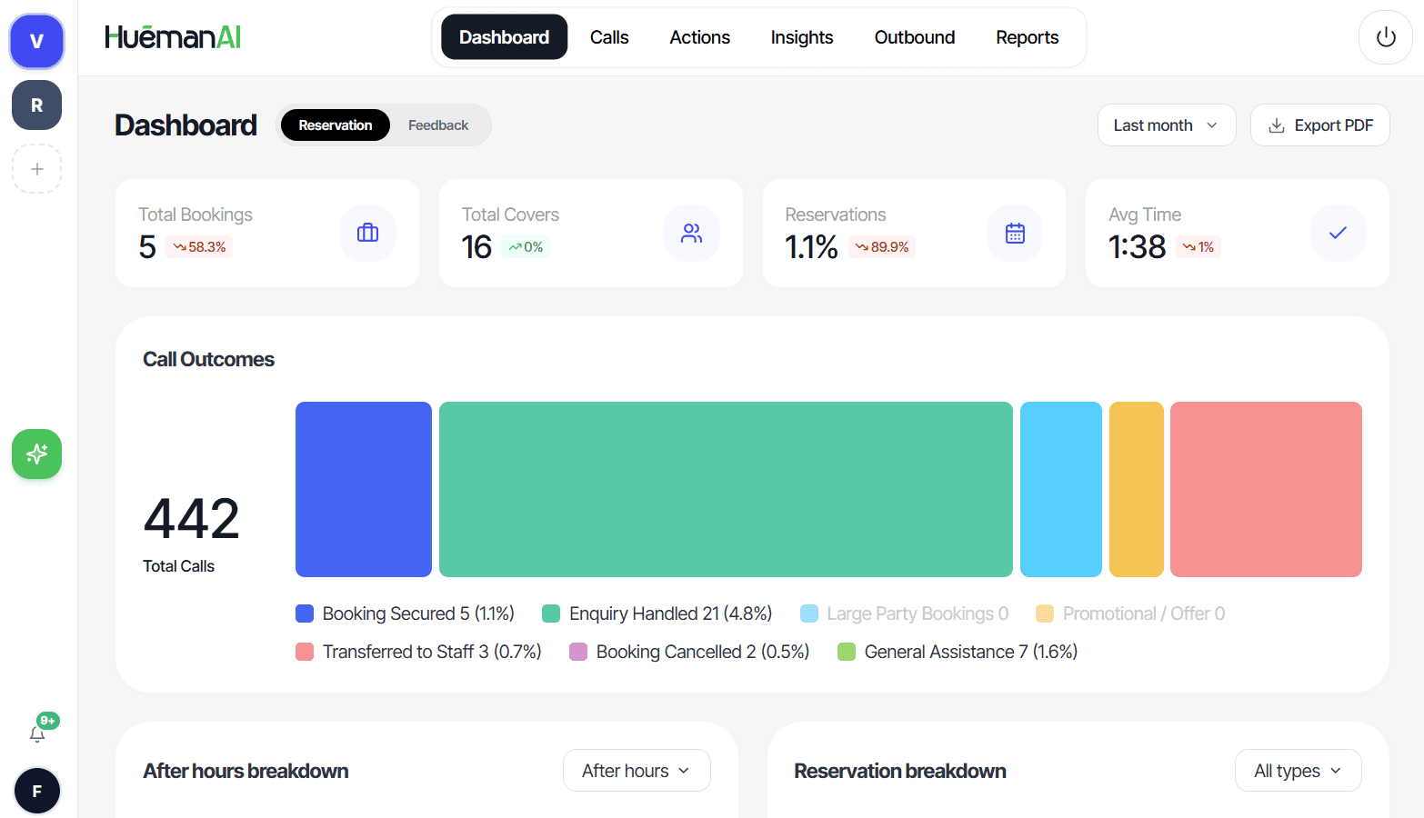
Task: Click the Avg Time checkmark icon
Action: tap(1339, 233)
